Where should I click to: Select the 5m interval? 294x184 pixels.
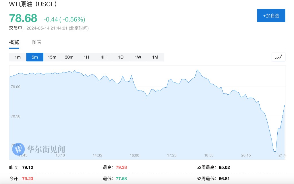point(35,57)
